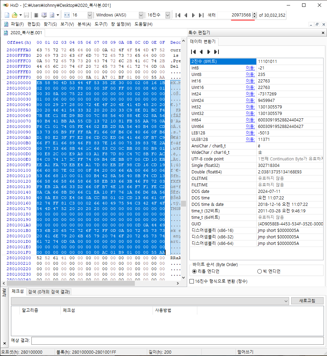Click the document icon left of 파일 menu

point(6,24)
